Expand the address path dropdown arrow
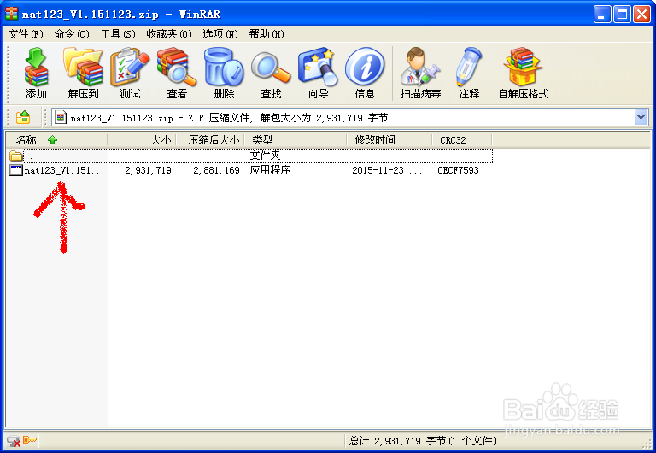 [641, 118]
